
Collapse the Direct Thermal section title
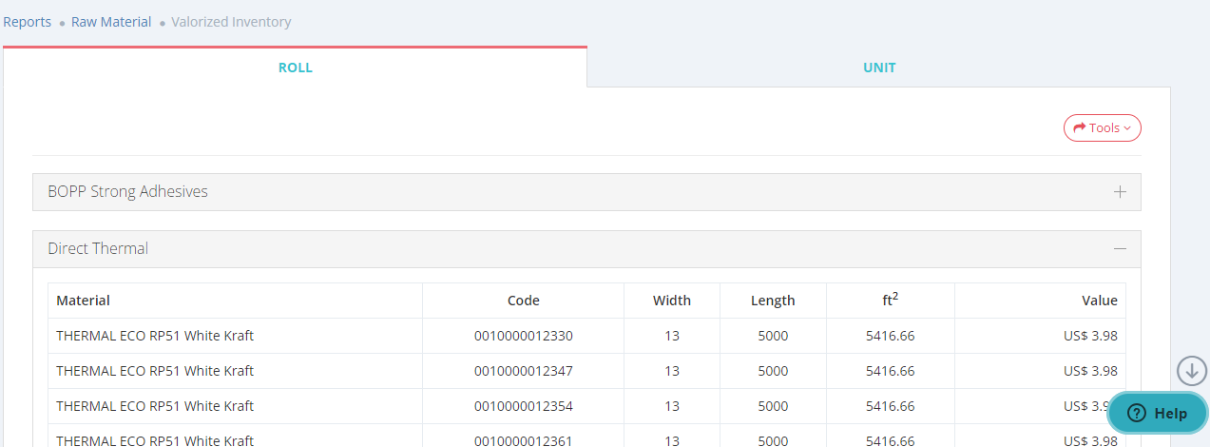coord(98,249)
